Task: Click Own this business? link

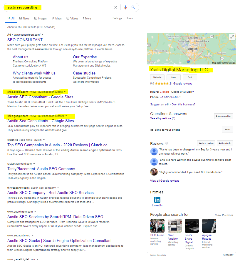Action: [184, 105]
